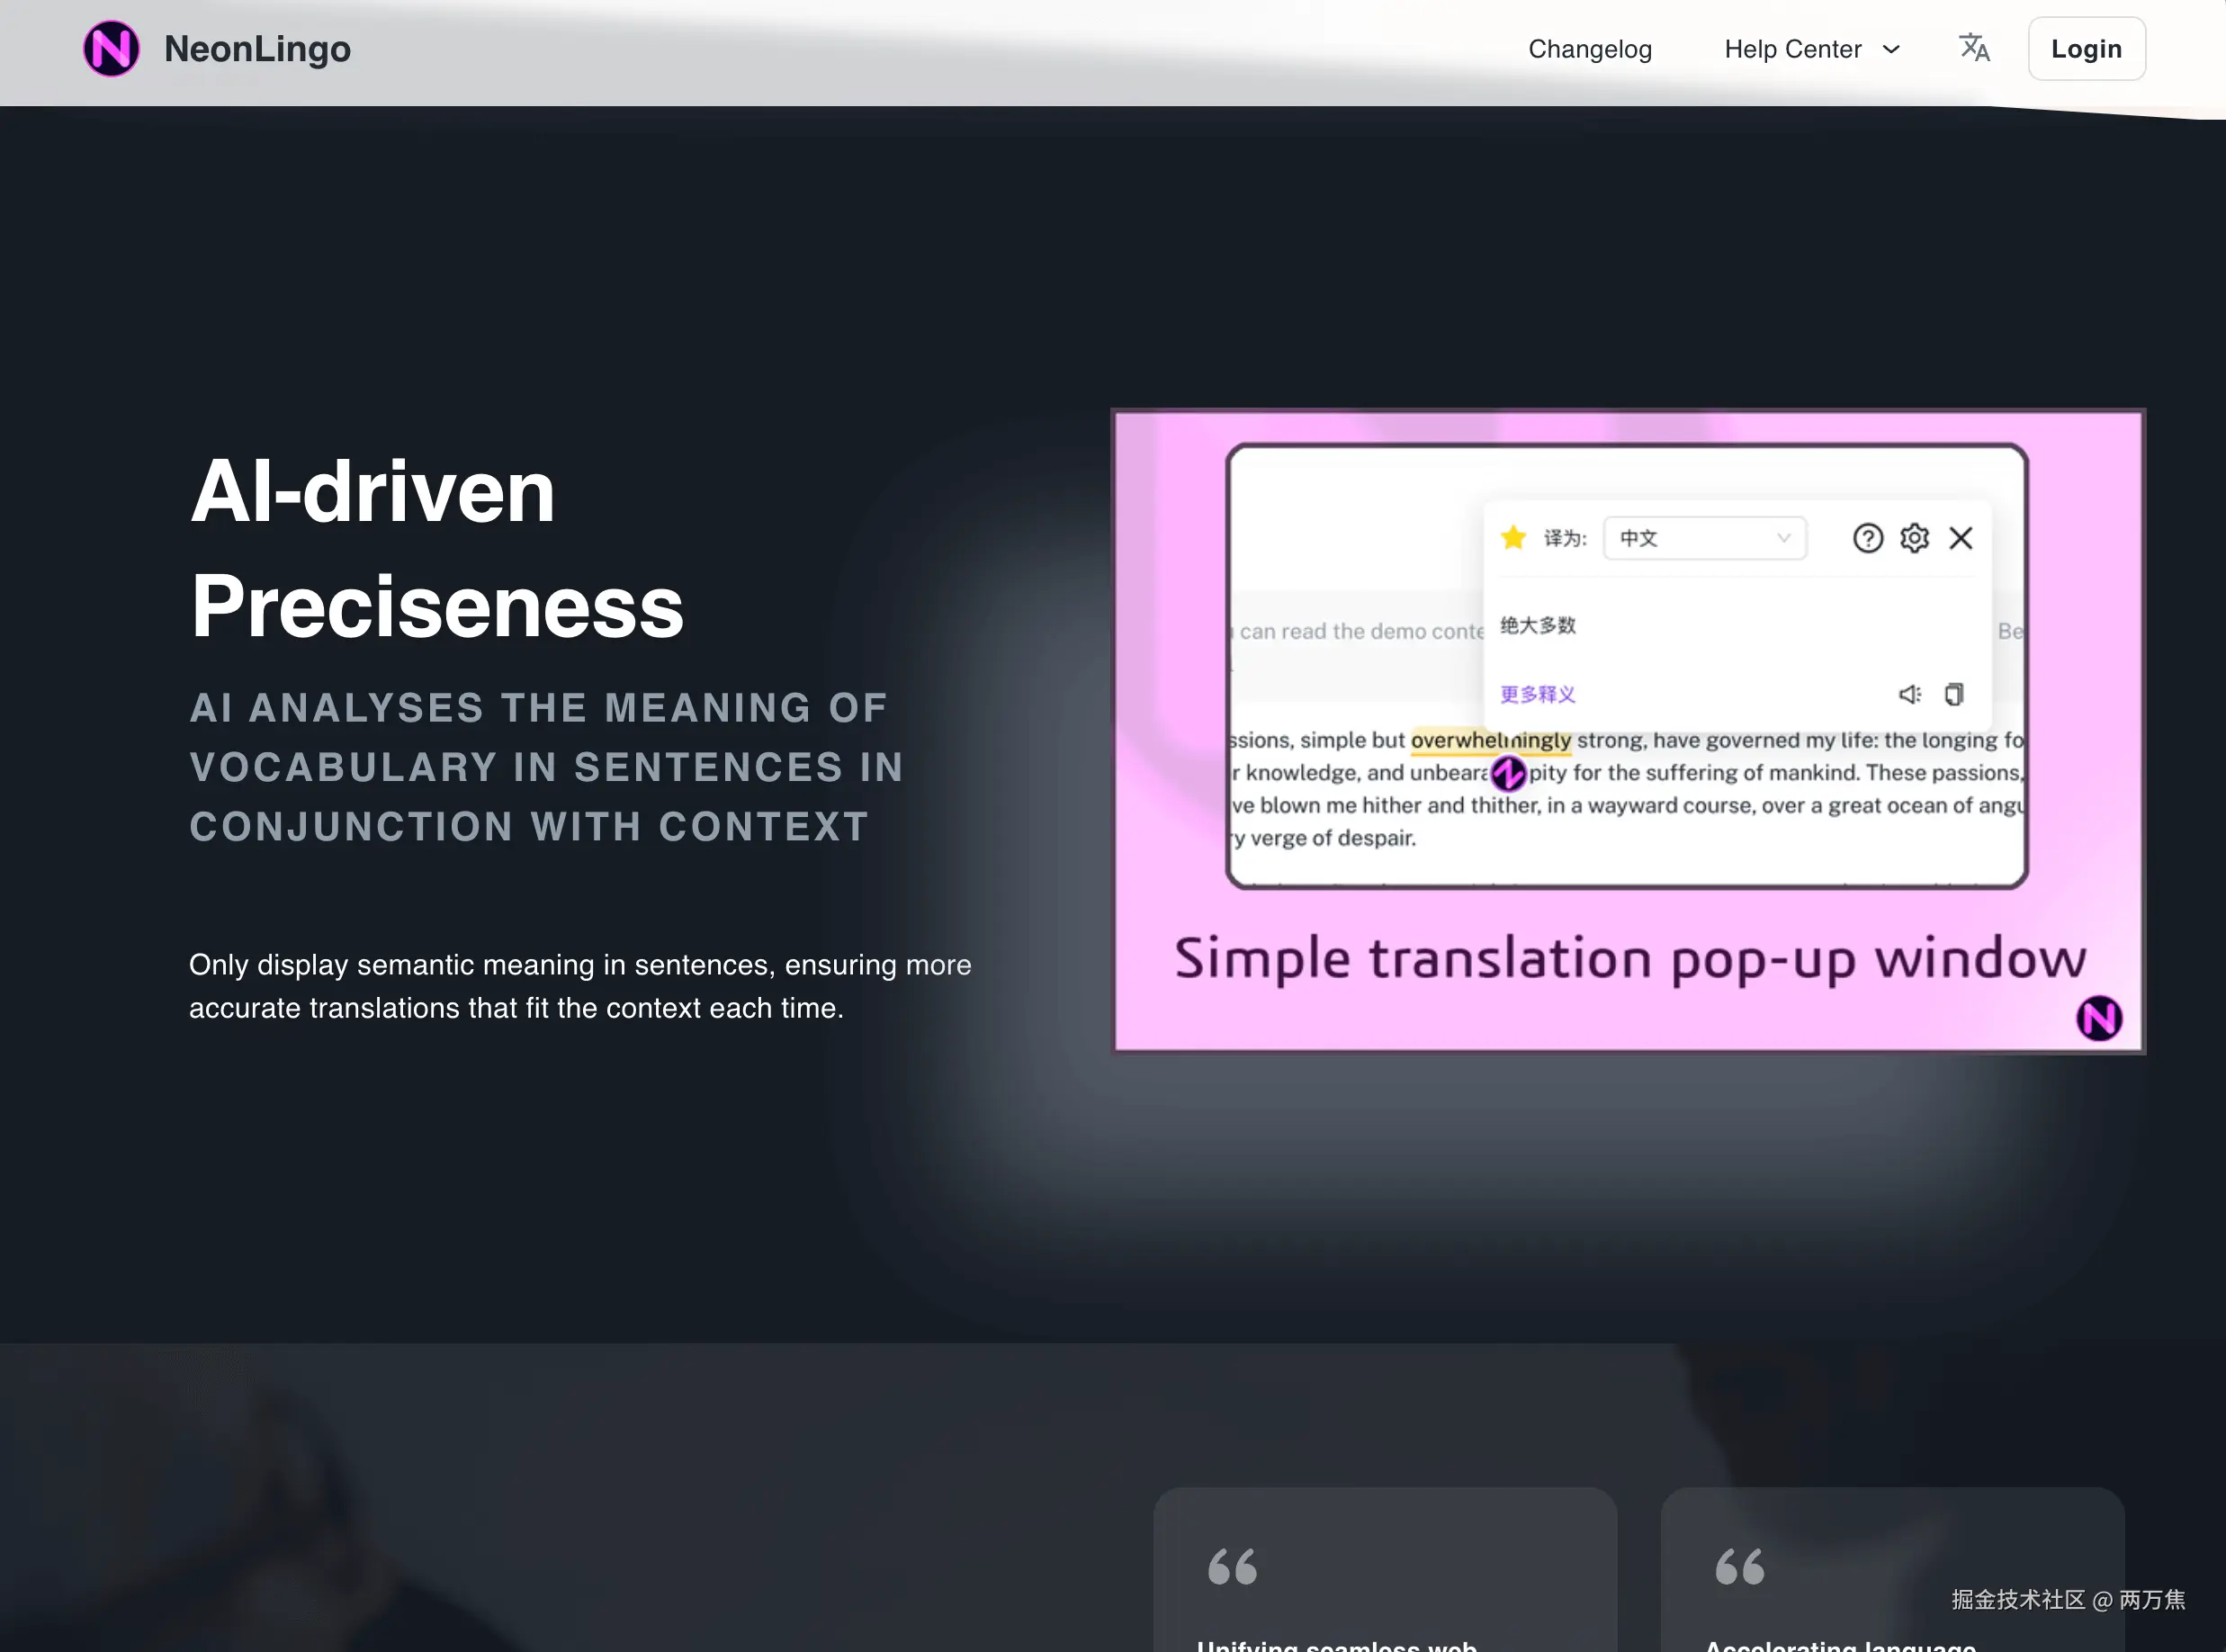Open the popup settings gear icon
Image resolution: width=2226 pixels, height=1652 pixels.
coord(1914,538)
